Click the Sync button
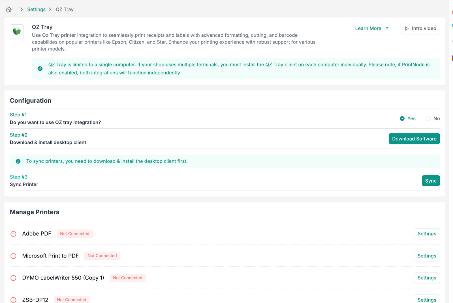453x303 pixels. coord(431,181)
